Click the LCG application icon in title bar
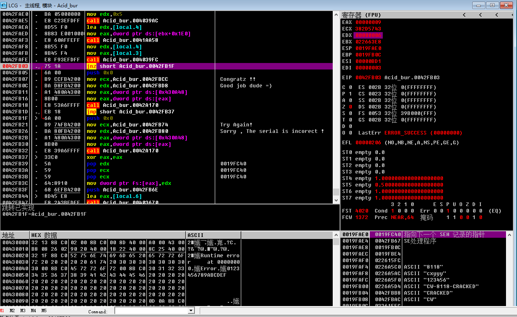The height and width of the screenshot is (317, 517). pos(4,5)
